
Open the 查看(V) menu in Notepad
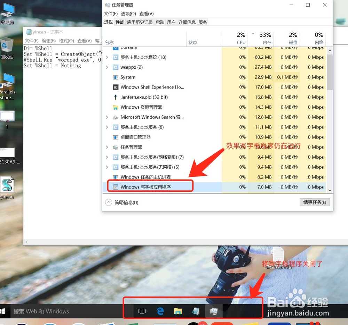click(84, 40)
